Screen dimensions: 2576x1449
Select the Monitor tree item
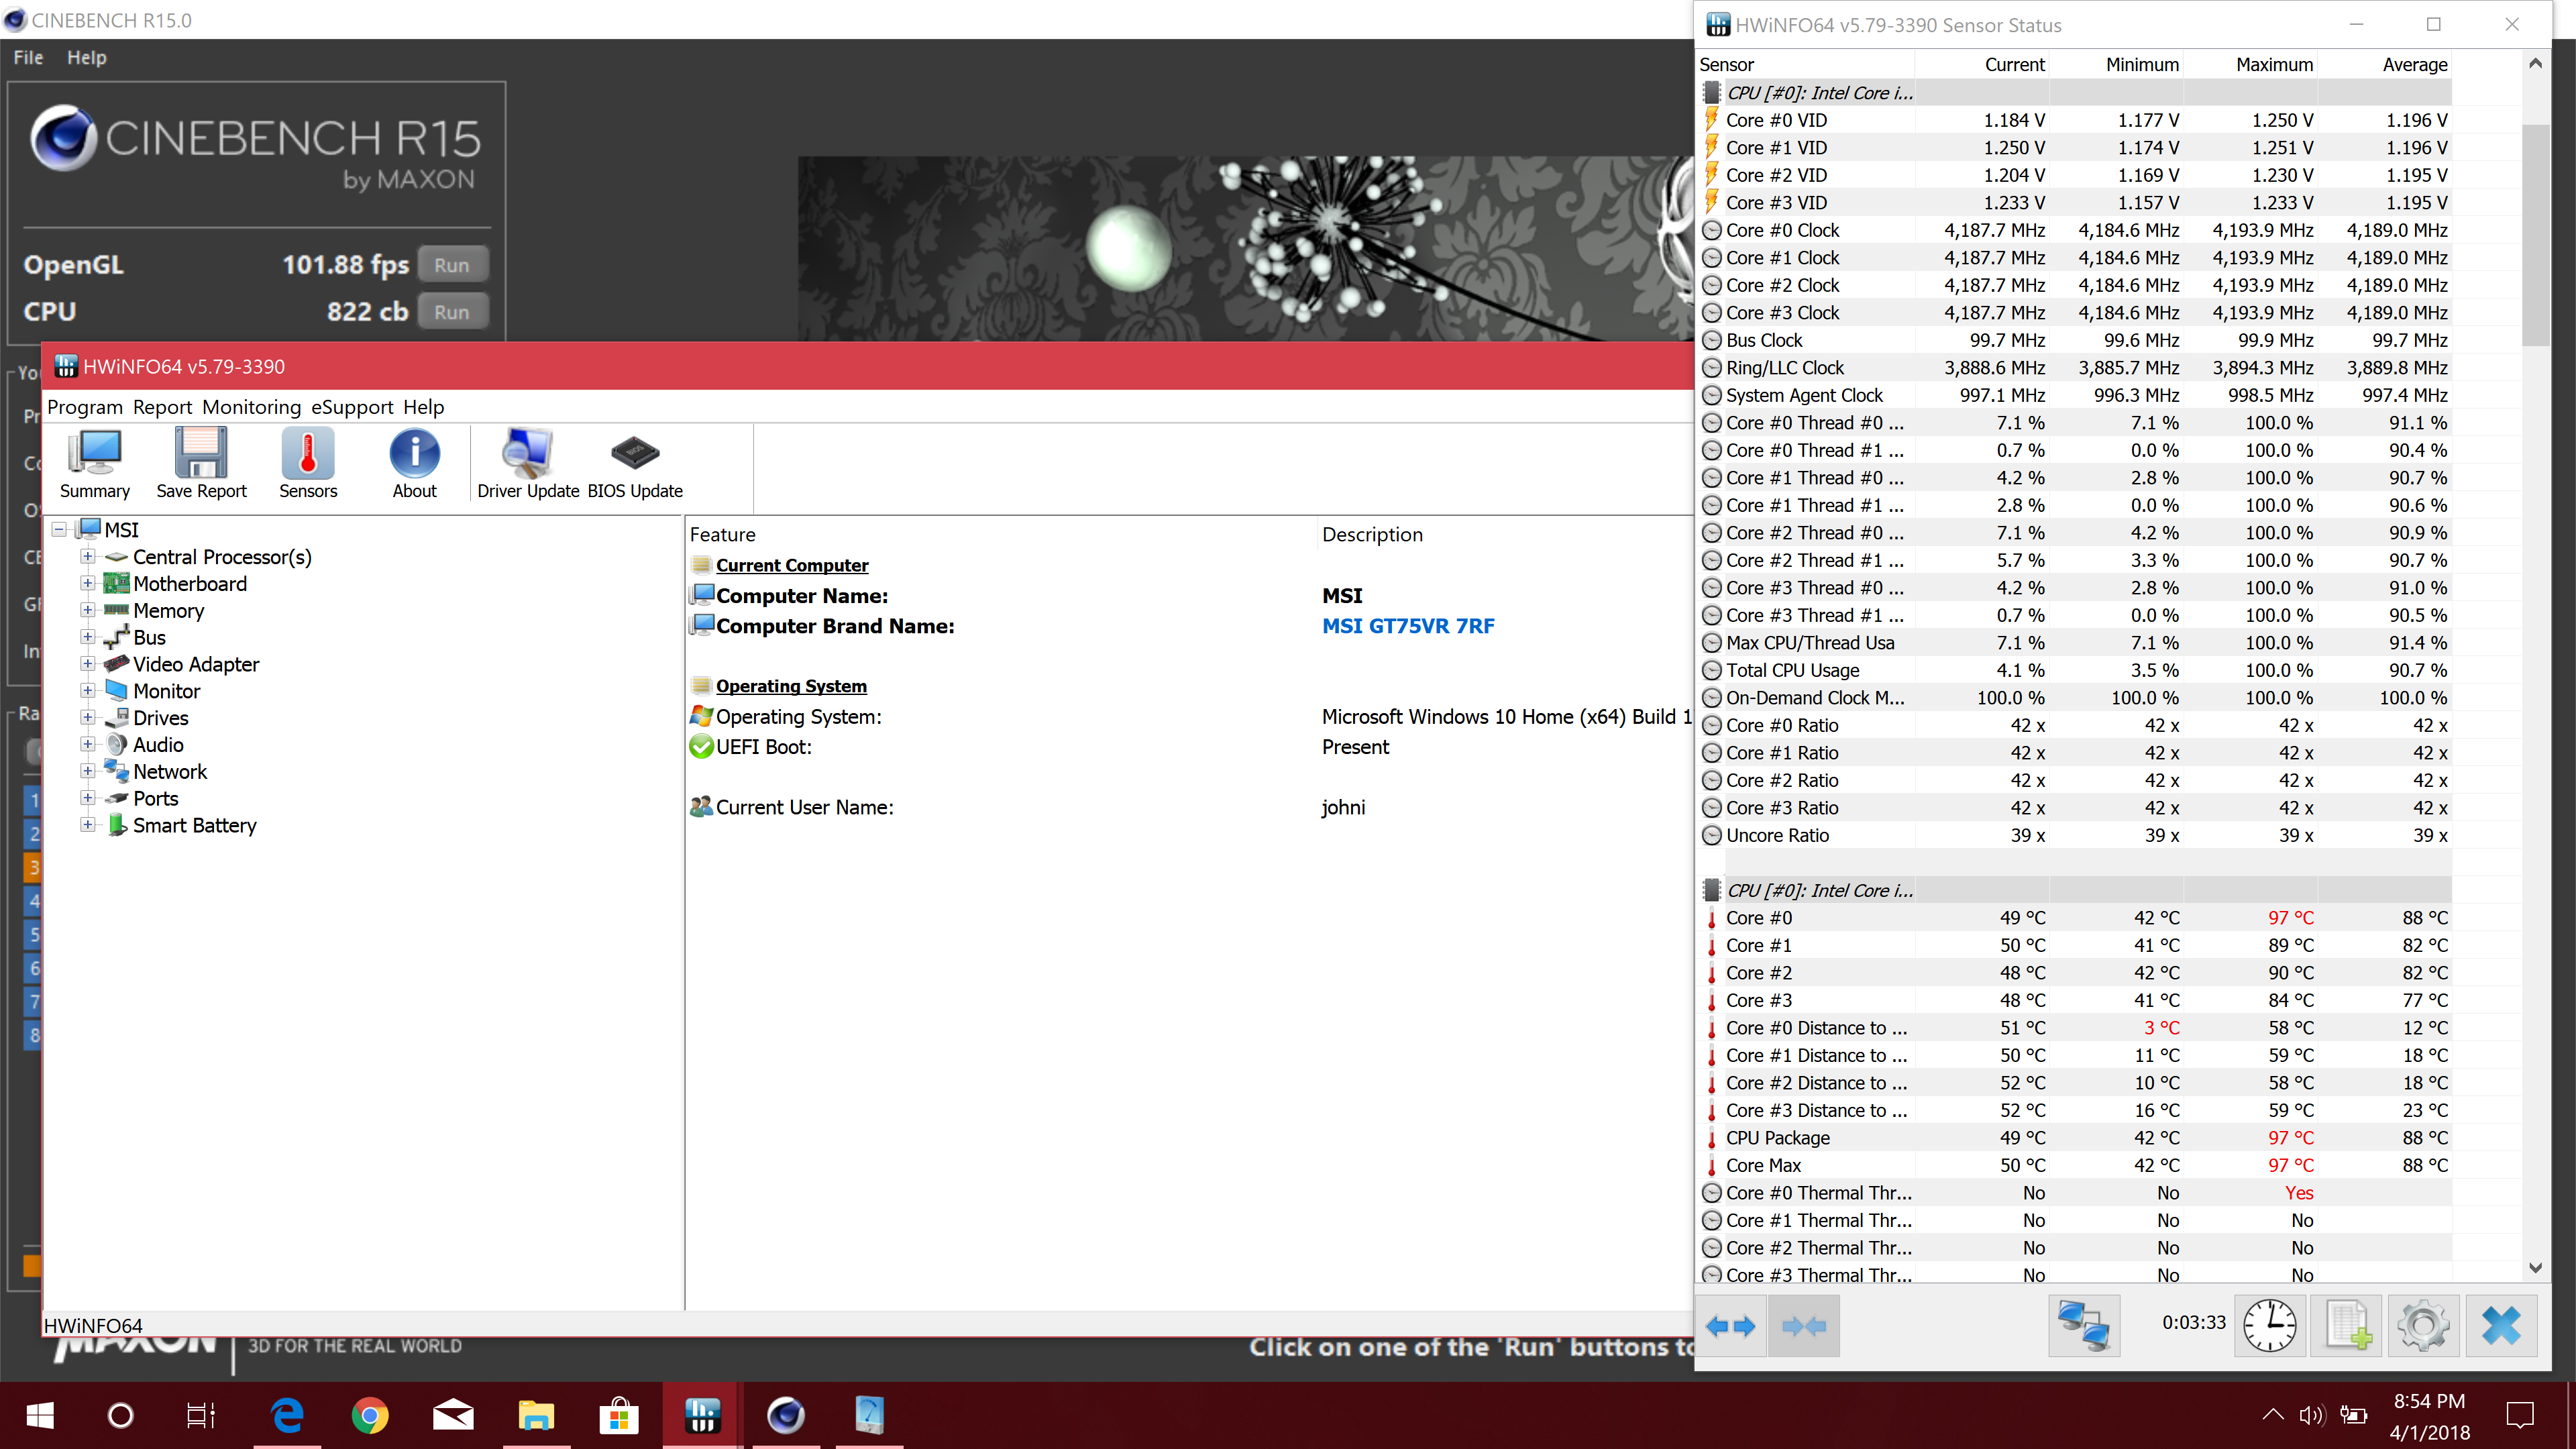[x=167, y=691]
